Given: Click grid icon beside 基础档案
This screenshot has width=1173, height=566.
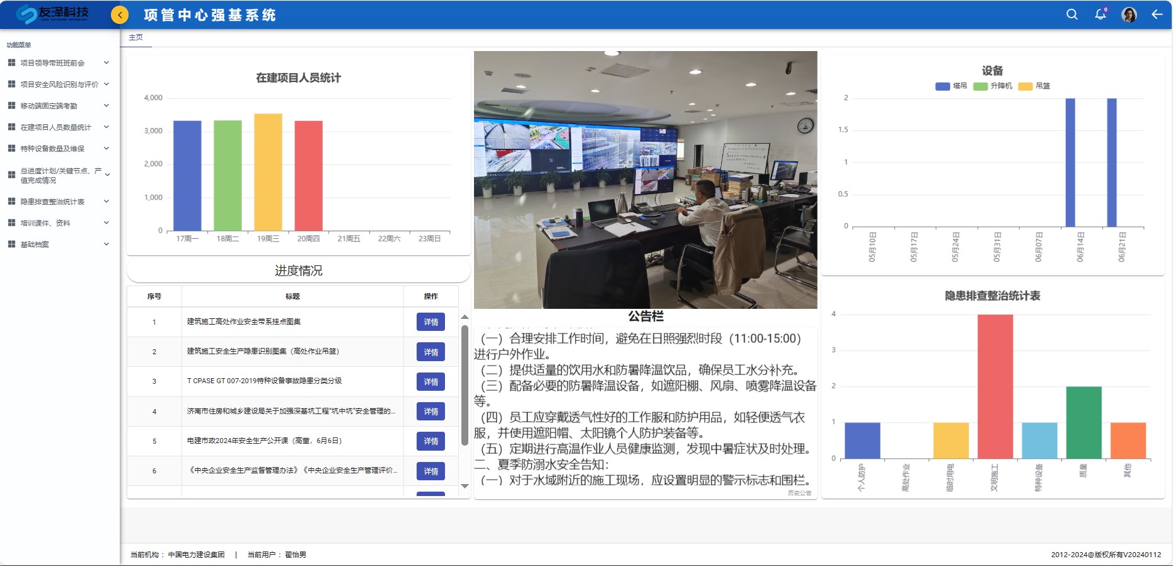Looking at the screenshot, I should tap(11, 245).
